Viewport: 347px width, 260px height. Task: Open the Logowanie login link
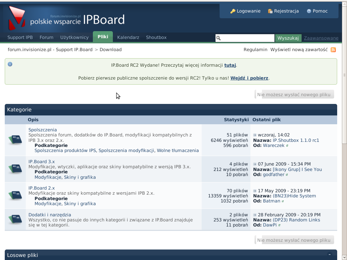tap(245, 11)
